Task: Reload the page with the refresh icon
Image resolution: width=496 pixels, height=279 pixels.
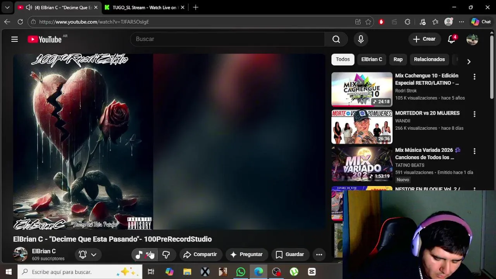Action: pyautogui.click(x=20, y=22)
